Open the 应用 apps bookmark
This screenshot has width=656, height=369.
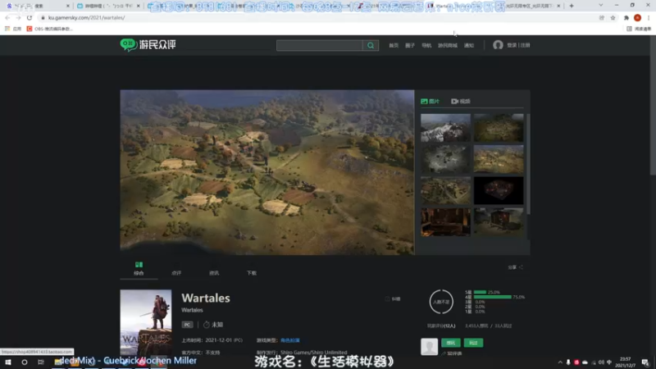tap(13, 29)
